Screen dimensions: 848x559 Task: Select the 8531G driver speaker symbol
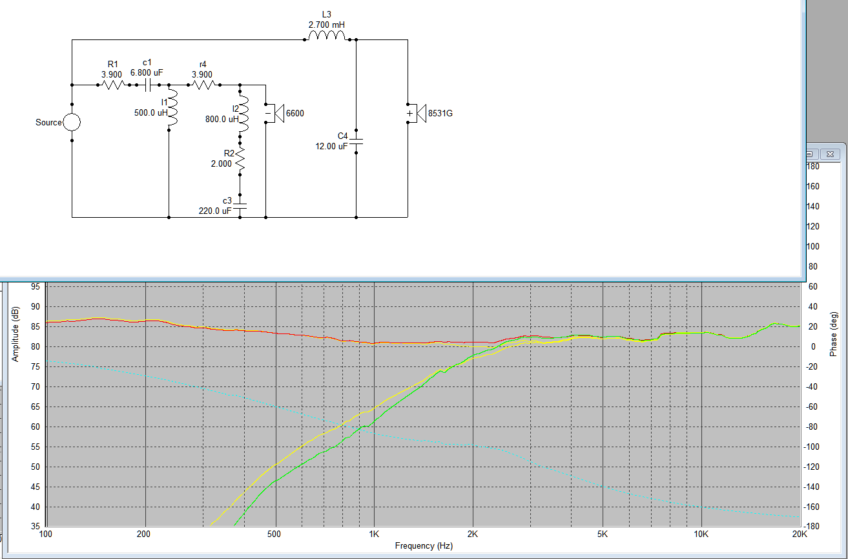pyautogui.click(x=417, y=113)
